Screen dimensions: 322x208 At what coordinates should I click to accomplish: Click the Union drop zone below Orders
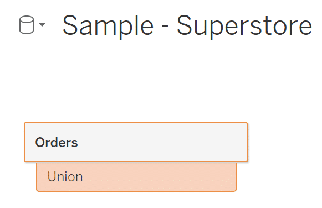click(x=136, y=177)
